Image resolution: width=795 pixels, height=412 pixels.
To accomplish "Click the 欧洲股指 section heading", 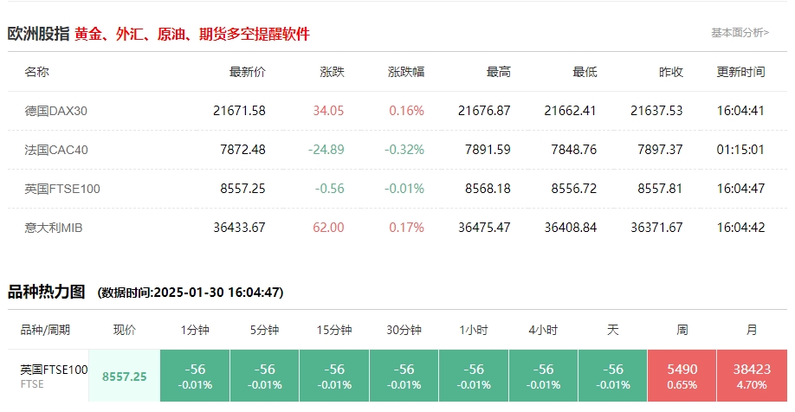I will tap(38, 34).
